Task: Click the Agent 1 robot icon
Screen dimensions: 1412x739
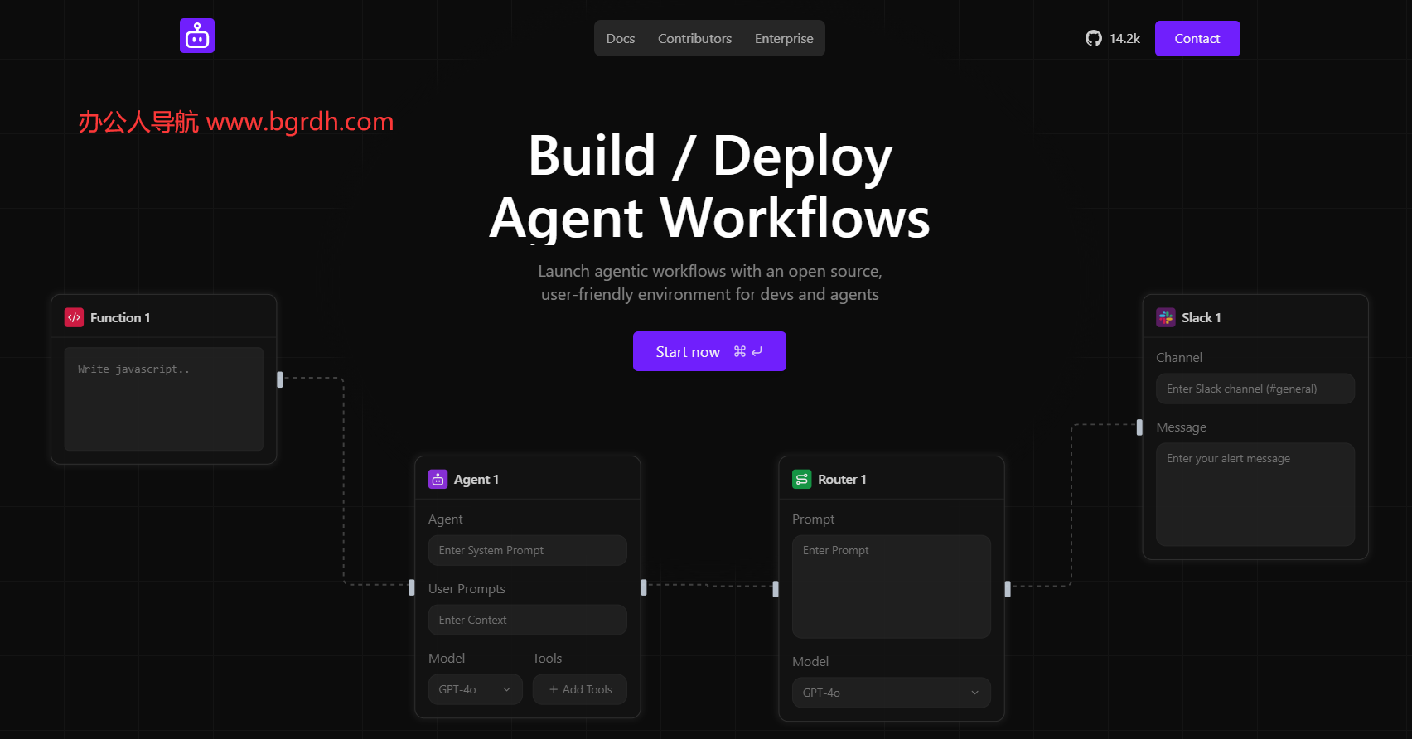Action: (438, 479)
